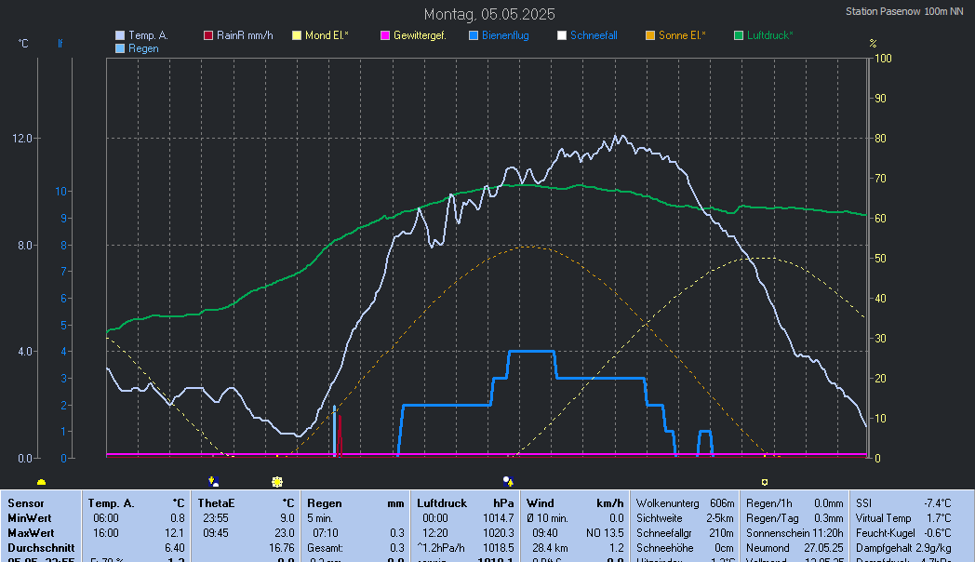Click the magenta Gewittergef. legend swatch
The height and width of the screenshot is (562, 975).
pos(385,35)
